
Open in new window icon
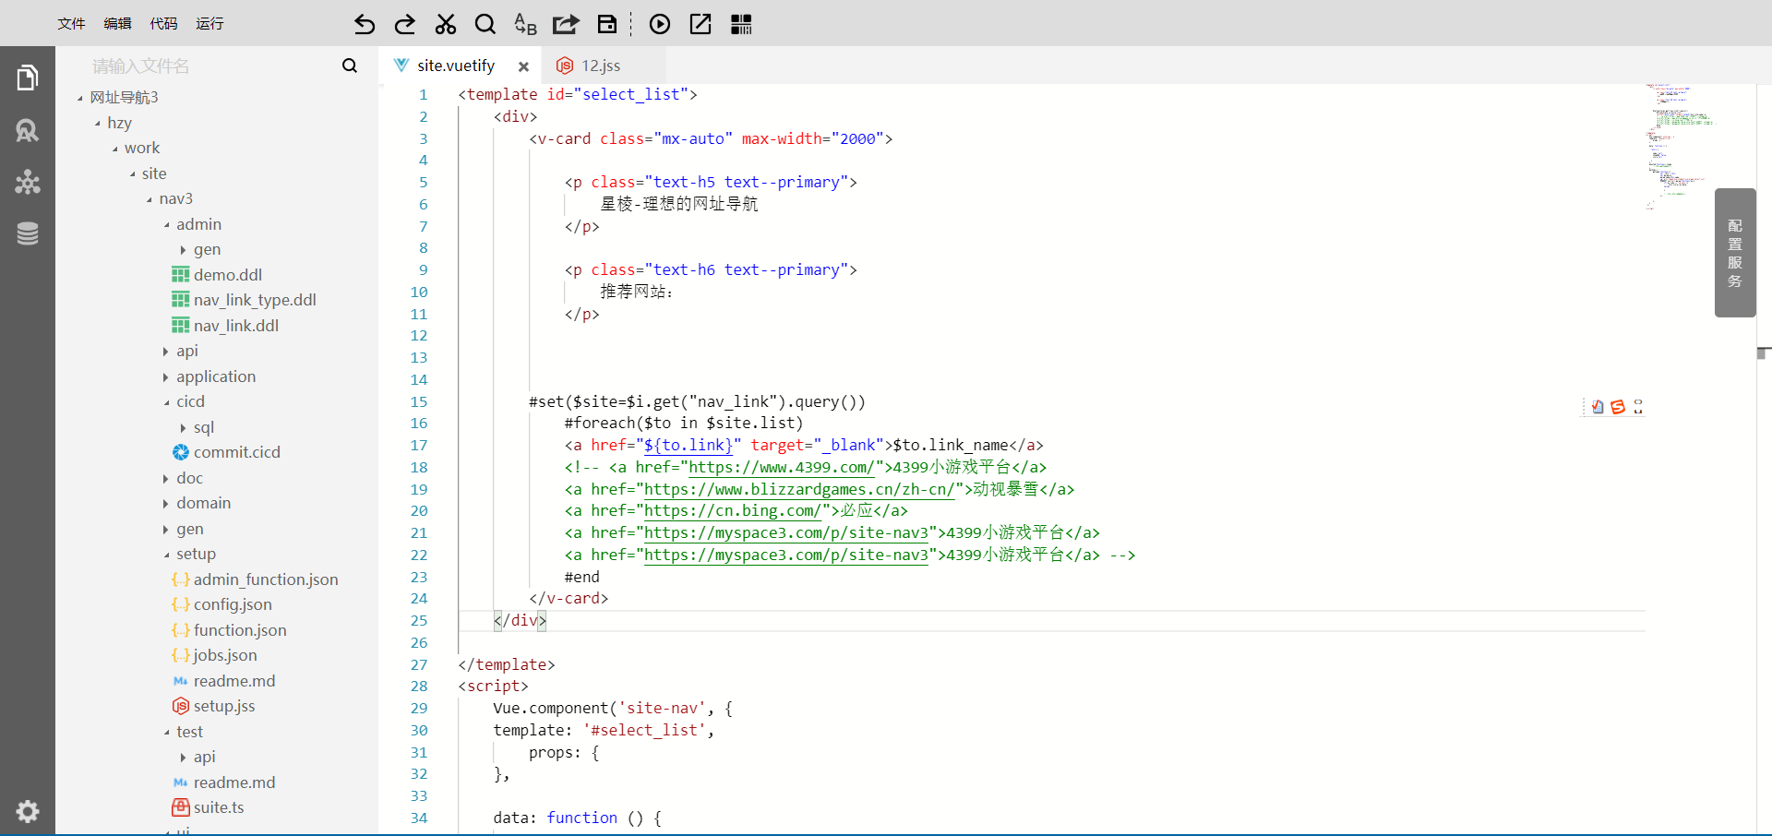[700, 24]
